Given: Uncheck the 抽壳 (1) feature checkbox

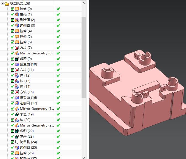Looking at the screenshot, I should pos(12,14).
